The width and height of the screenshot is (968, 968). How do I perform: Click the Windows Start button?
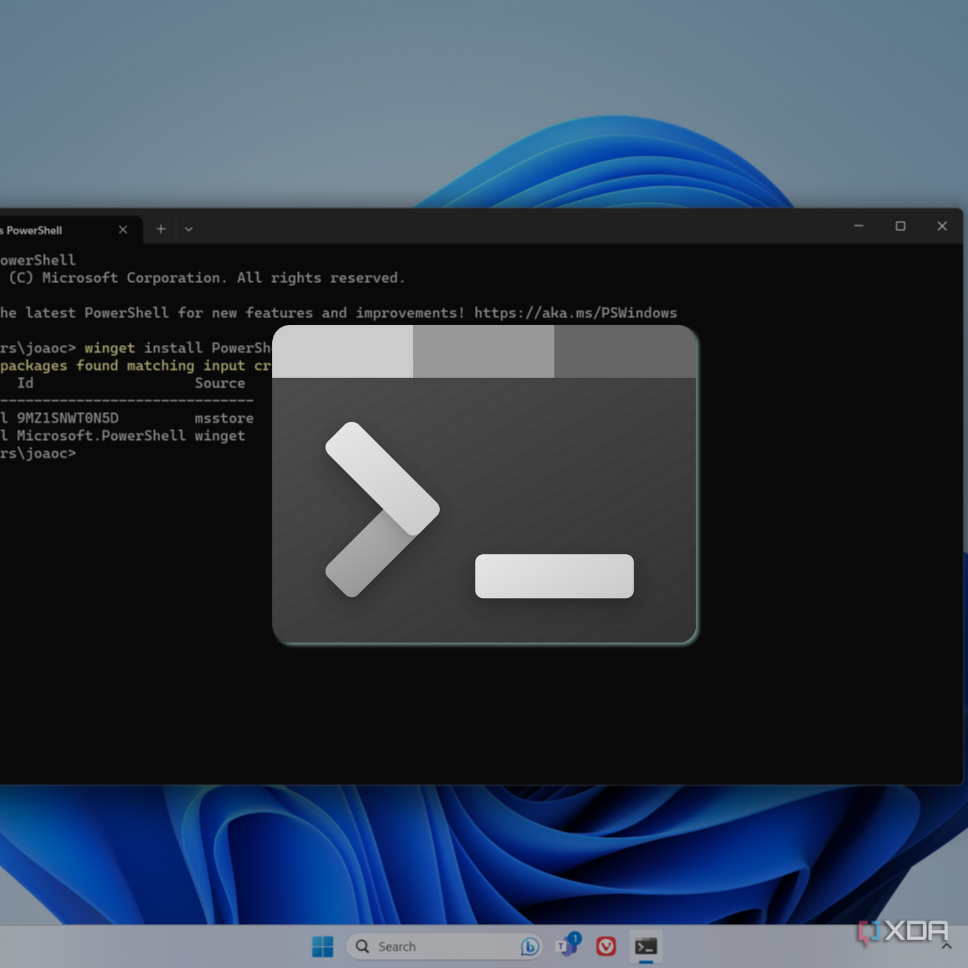(322, 946)
